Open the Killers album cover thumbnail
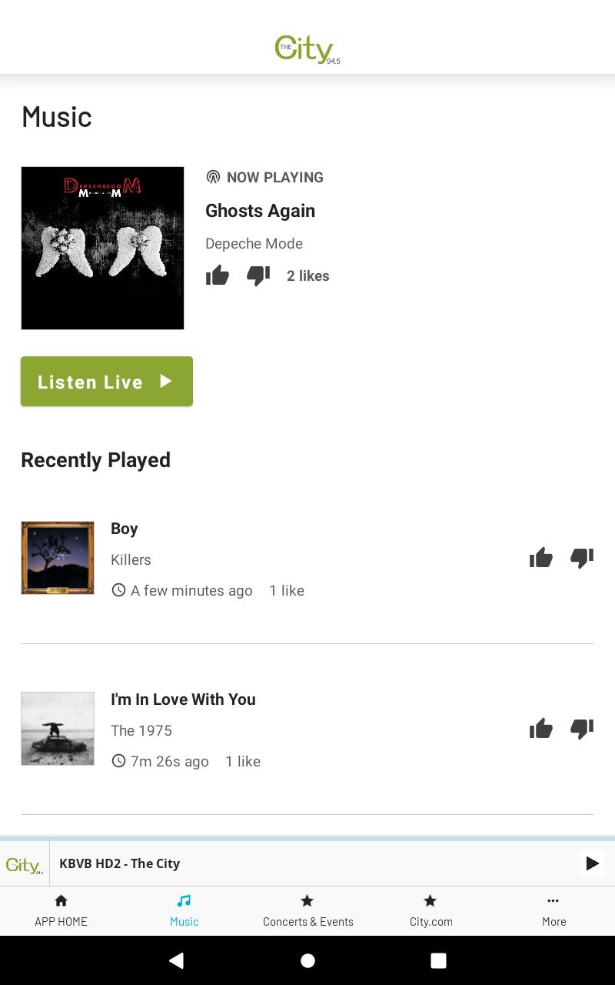Viewport: 615px width, 985px height. [58, 558]
